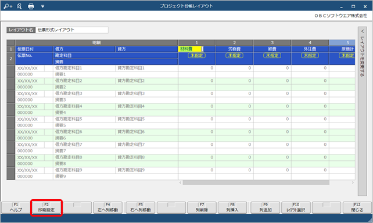
Task: Click the 摘要1 cell
Action: coord(116,74)
